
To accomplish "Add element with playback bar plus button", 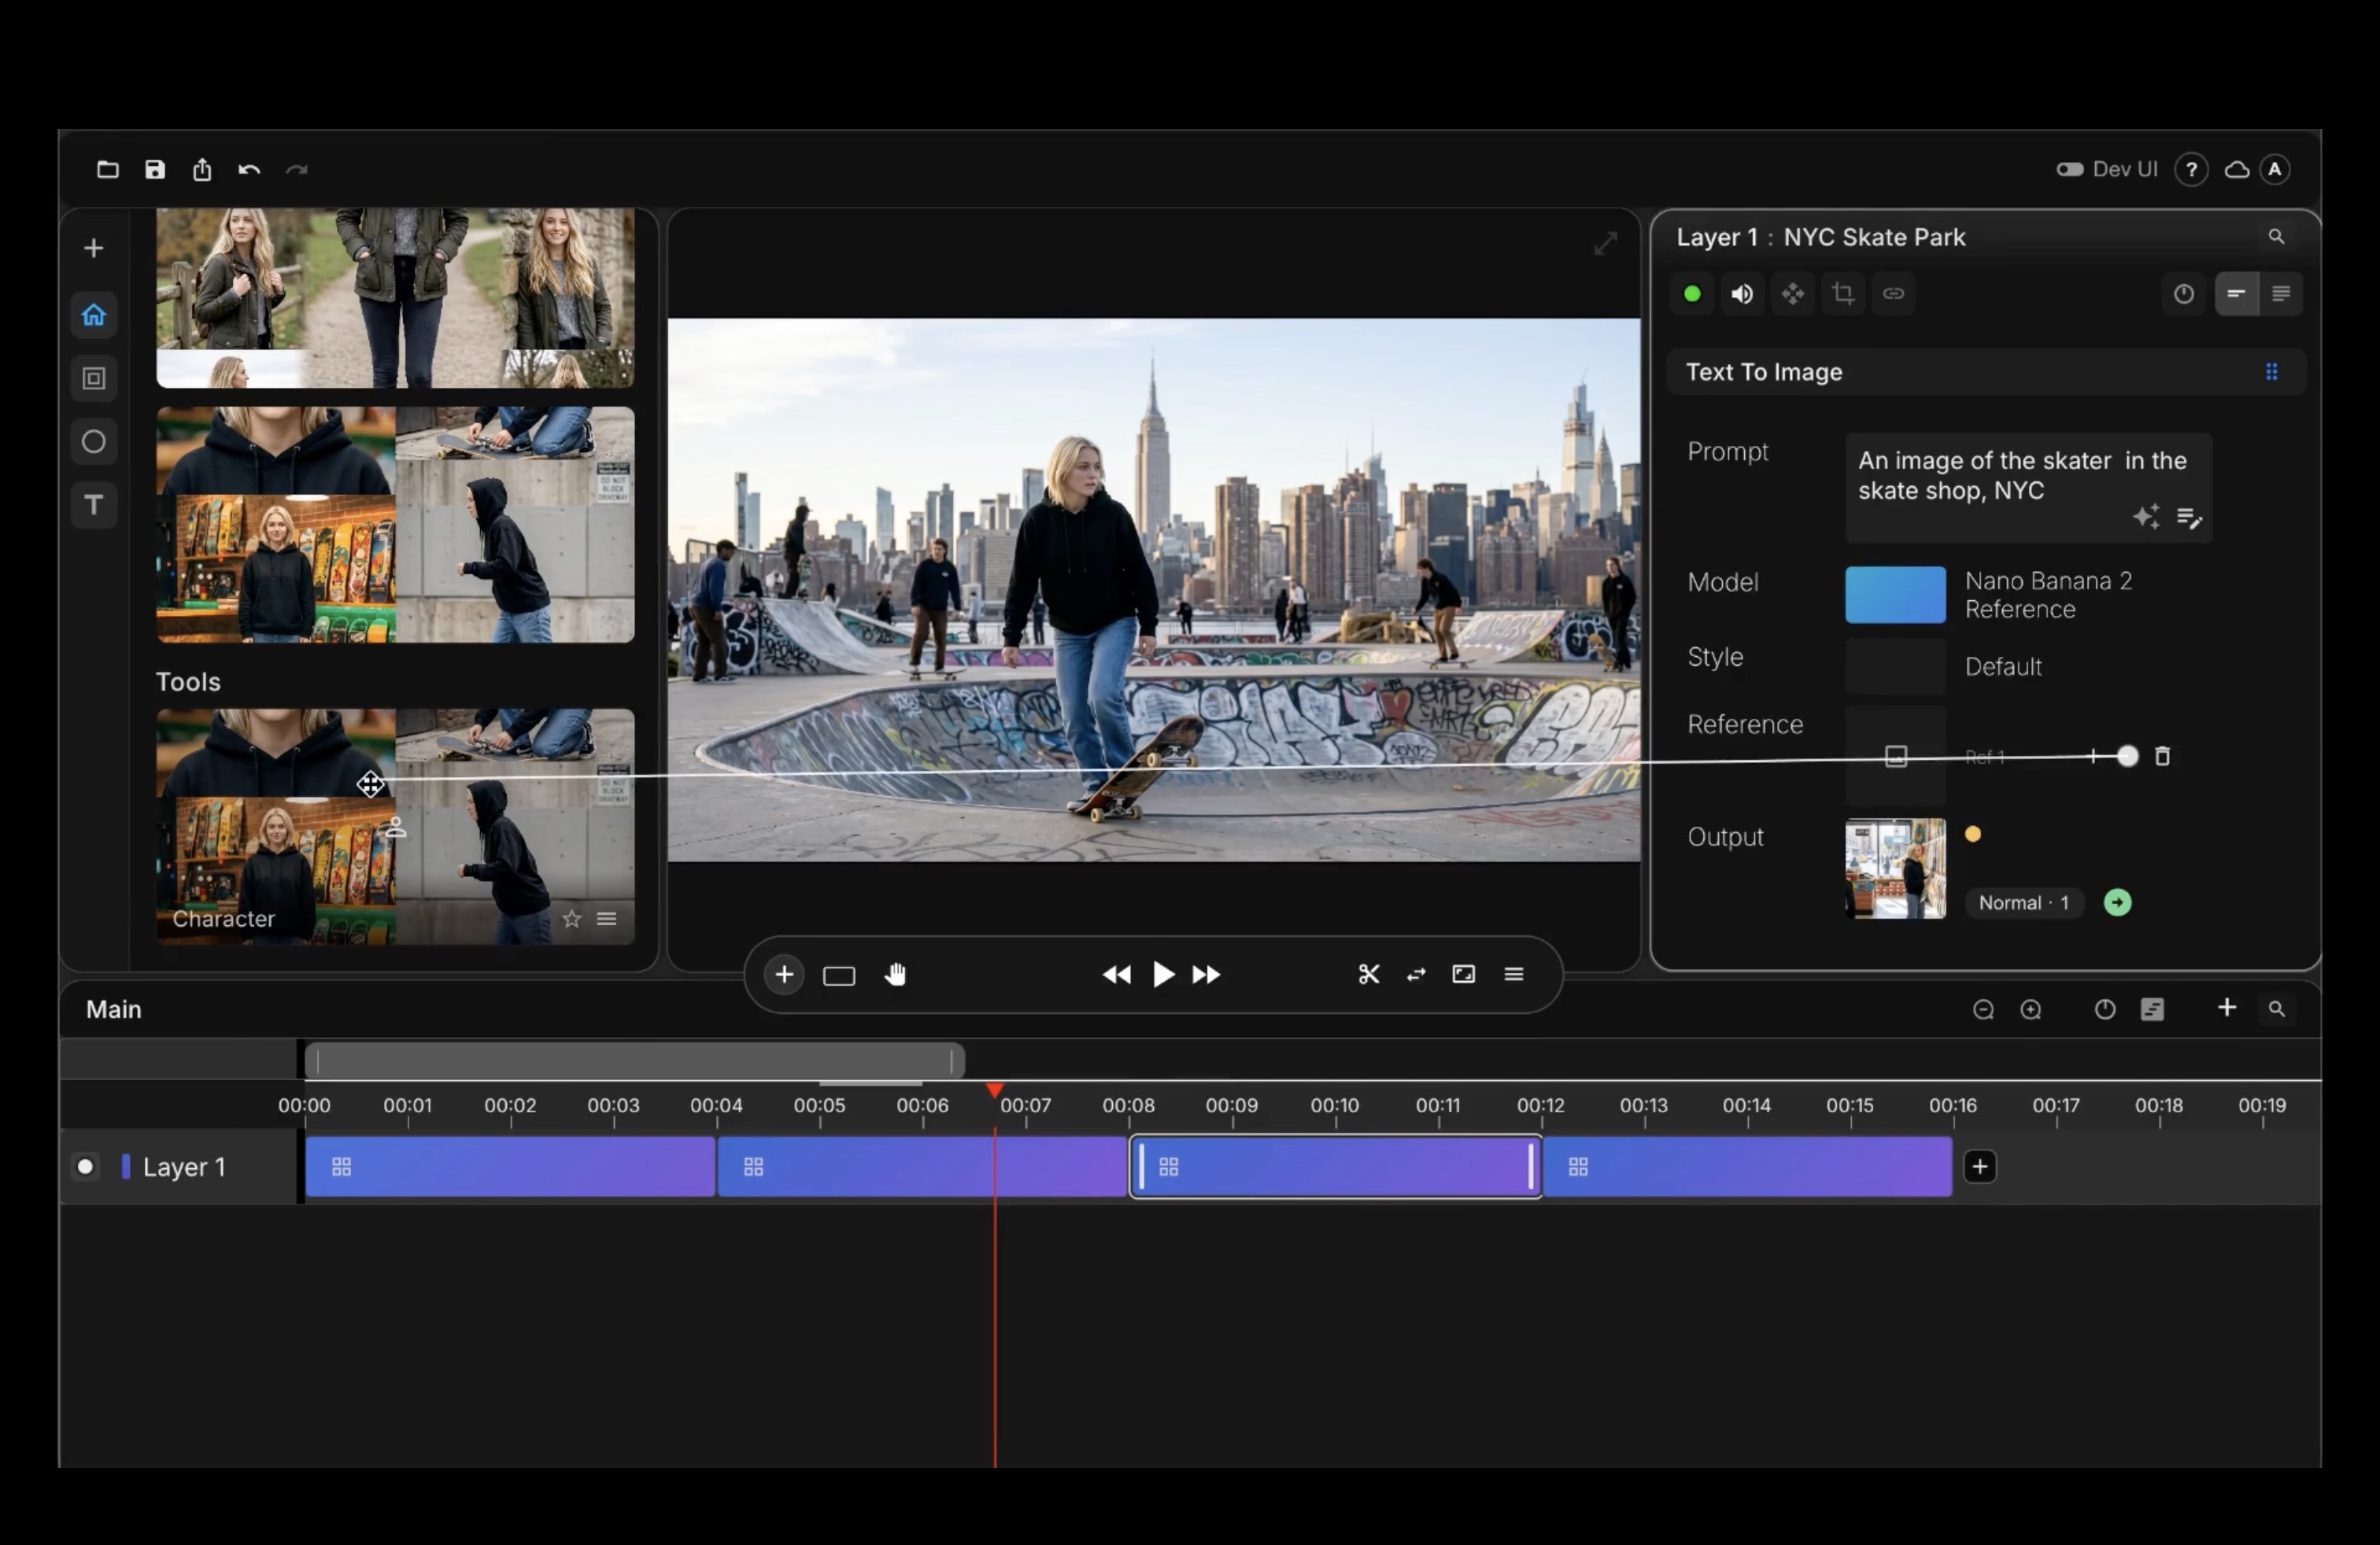I will pyautogui.click(x=784, y=975).
